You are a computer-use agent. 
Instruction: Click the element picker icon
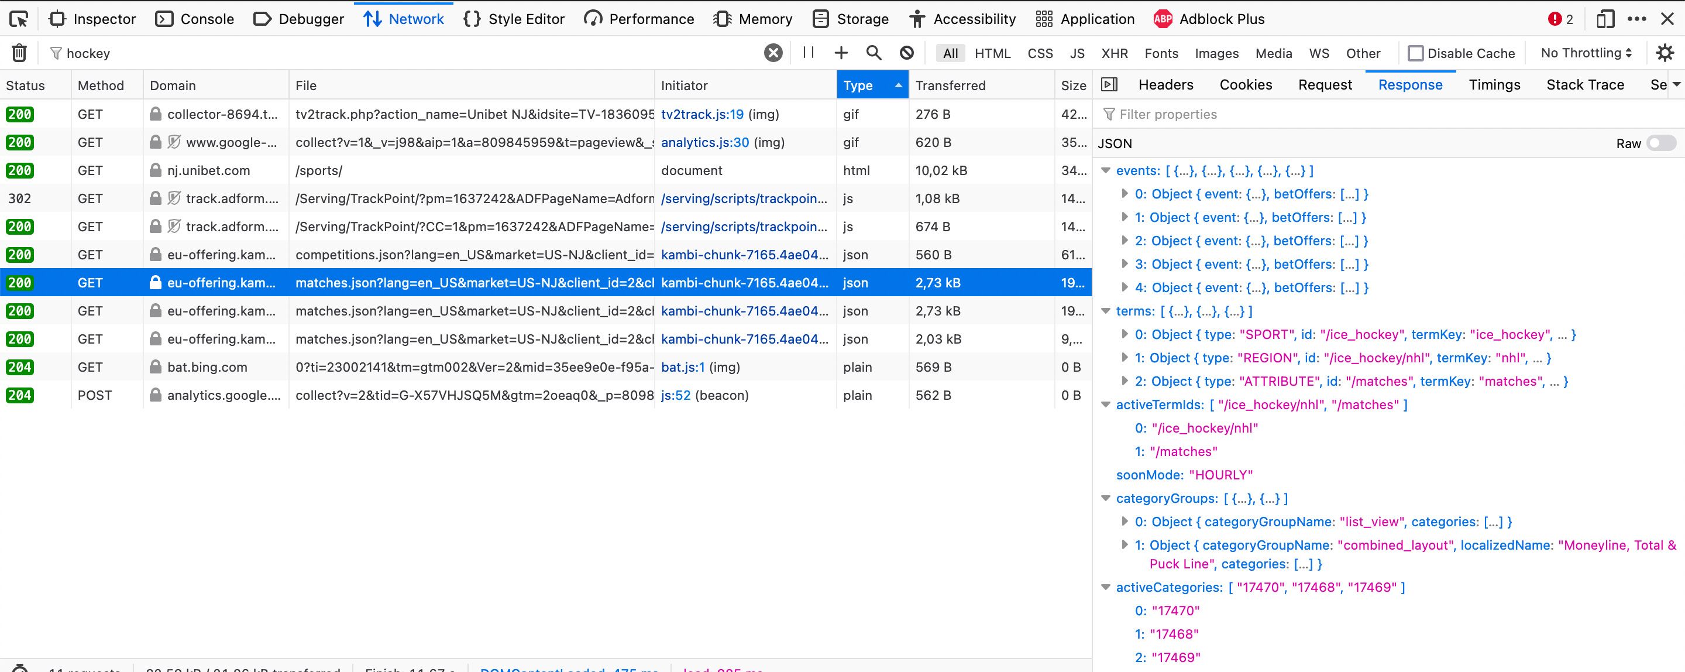[x=19, y=19]
